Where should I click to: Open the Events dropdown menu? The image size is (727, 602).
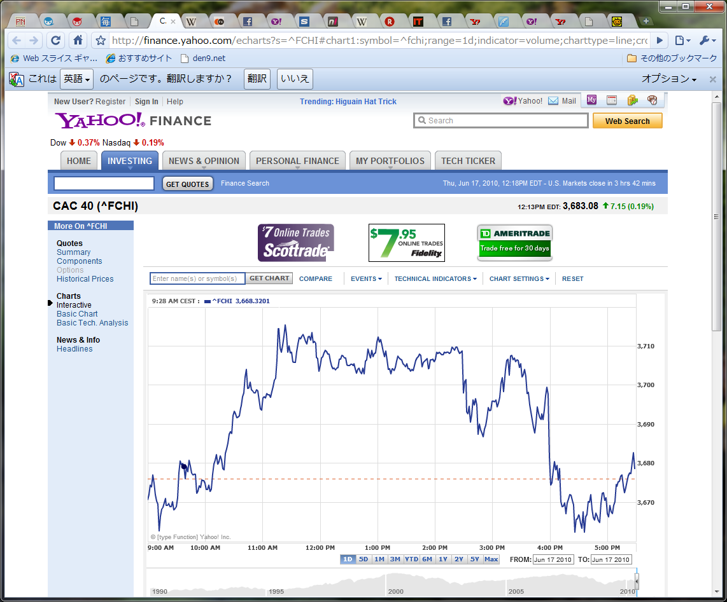[366, 278]
